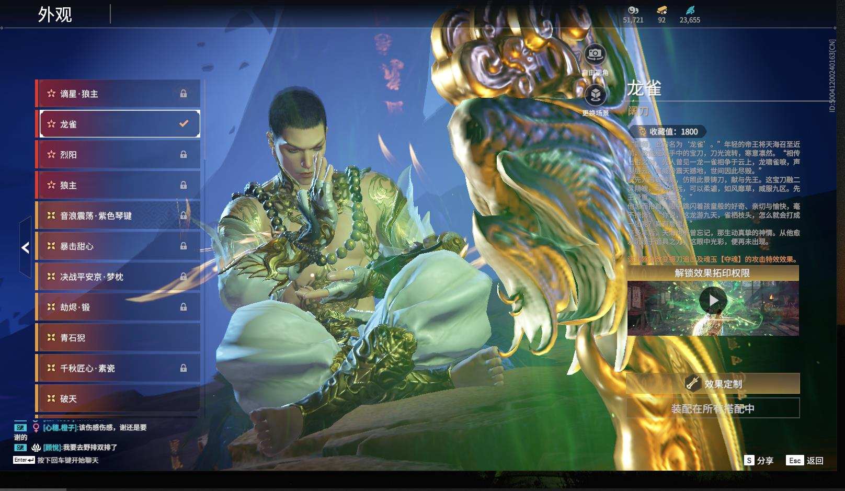The width and height of the screenshot is (845, 491).
Task: Click the lock icon on 摘星·狼主
Action: click(x=184, y=94)
